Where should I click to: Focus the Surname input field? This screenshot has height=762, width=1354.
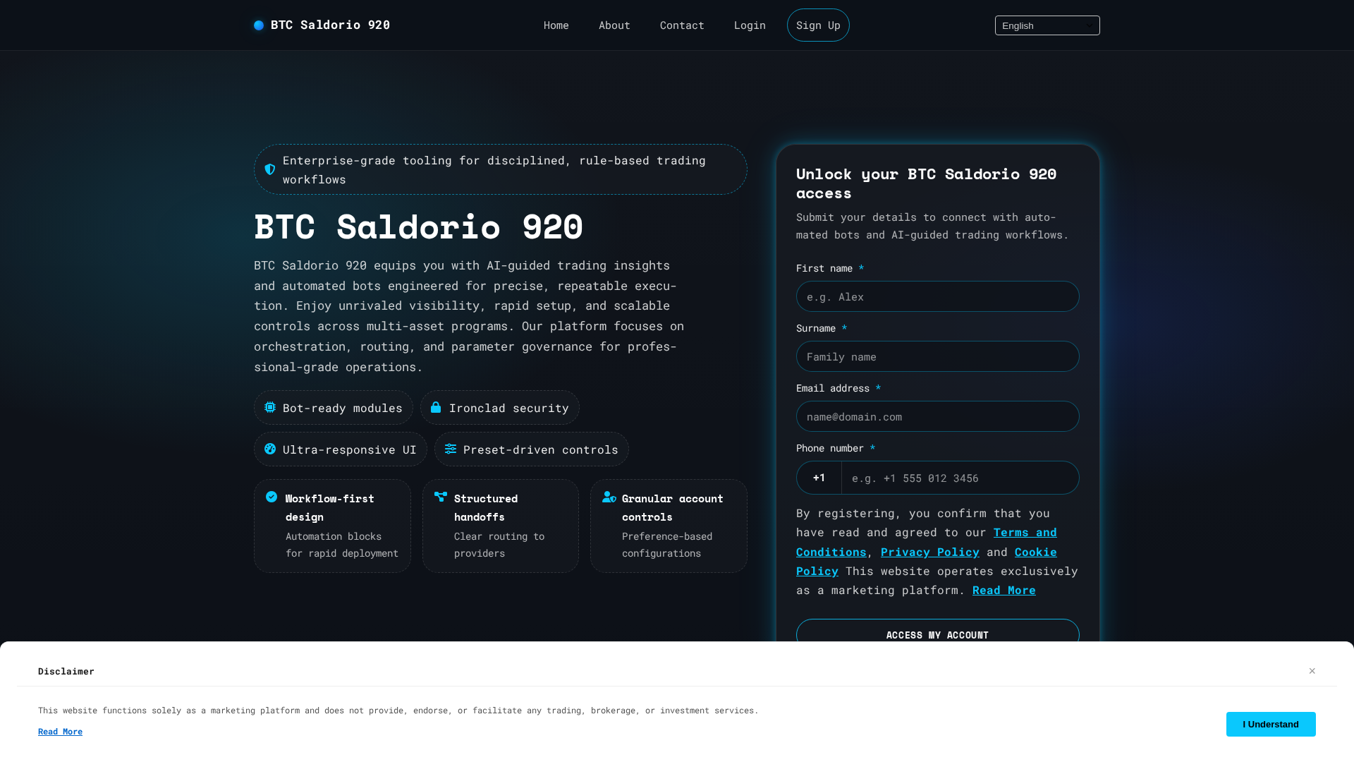click(937, 356)
